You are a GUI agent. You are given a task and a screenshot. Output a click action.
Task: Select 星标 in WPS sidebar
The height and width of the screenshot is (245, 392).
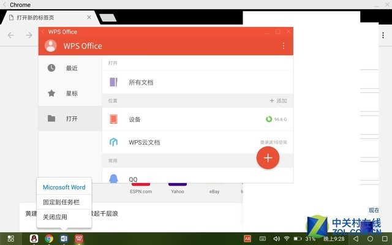click(x=70, y=93)
